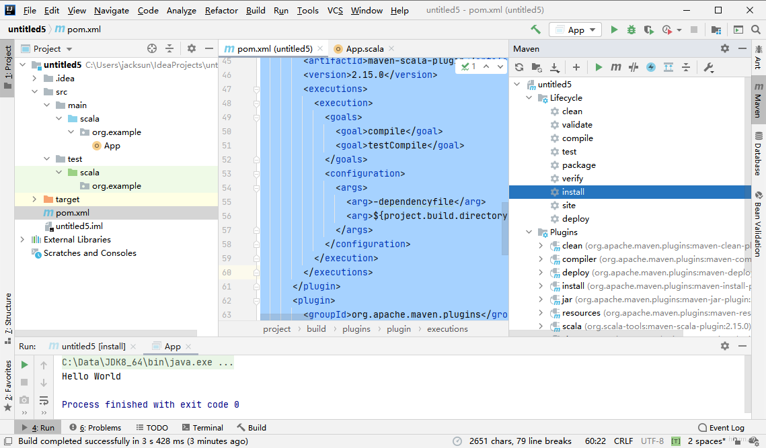The width and height of the screenshot is (766, 448).
Task: Execute Maven goal m icon
Action: (x=616, y=67)
